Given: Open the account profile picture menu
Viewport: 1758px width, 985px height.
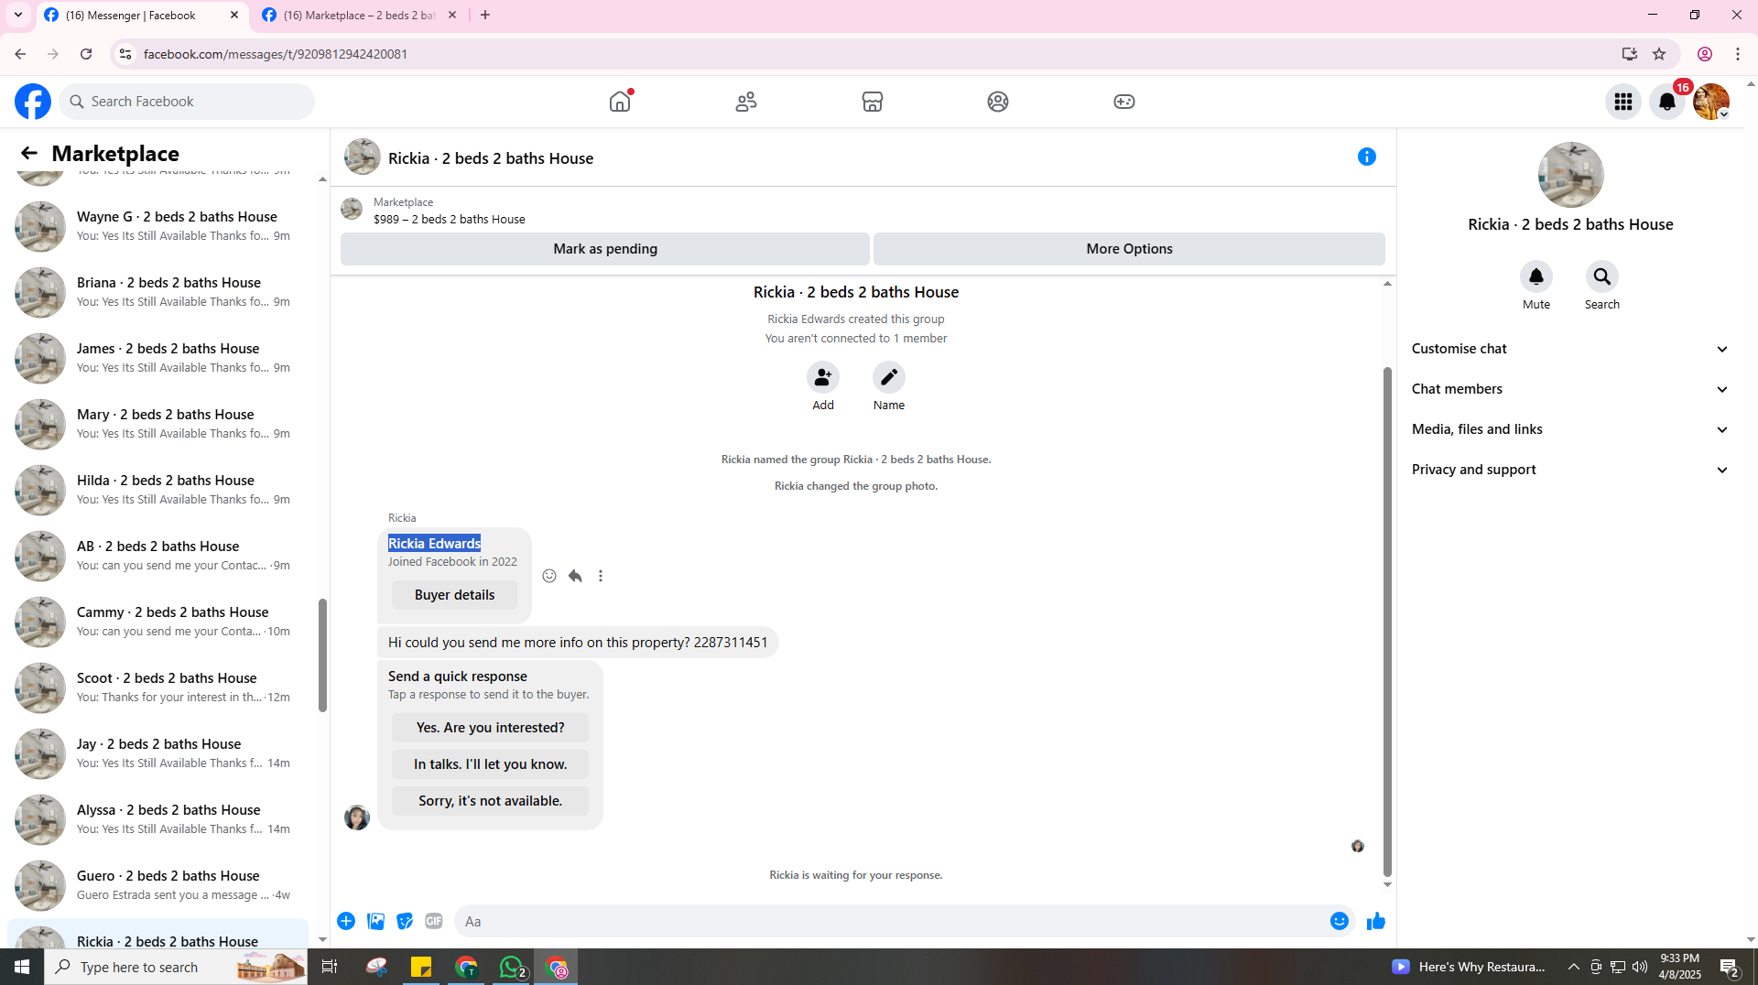Looking at the screenshot, I should pos(1711,102).
